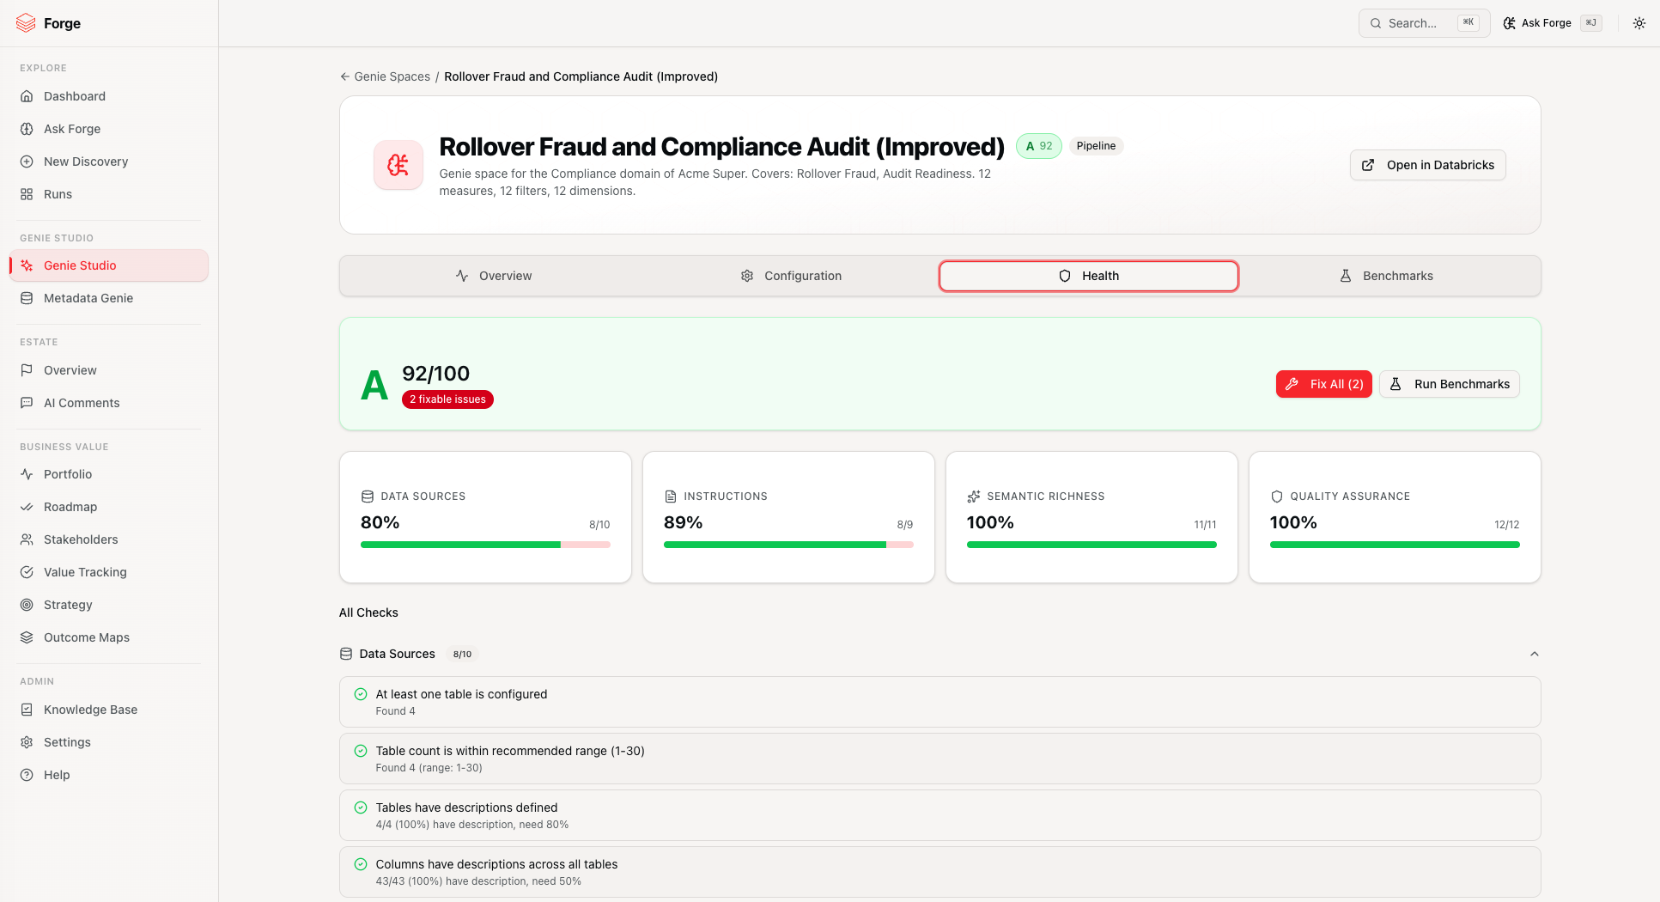This screenshot has width=1660, height=902.
Task: Click the 2 fixable issues badge
Action: [x=447, y=399]
